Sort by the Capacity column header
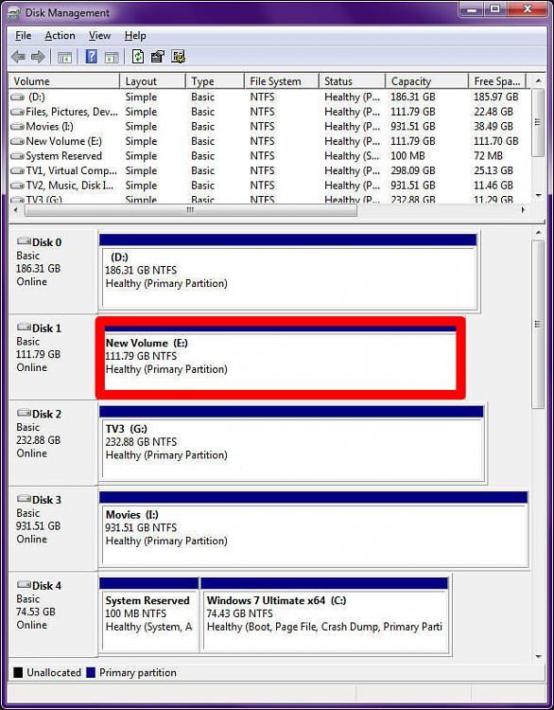The height and width of the screenshot is (710, 554). tap(426, 81)
